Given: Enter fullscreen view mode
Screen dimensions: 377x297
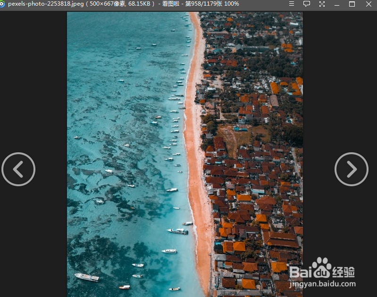Looking at the screenshot, I should (322, 4).
